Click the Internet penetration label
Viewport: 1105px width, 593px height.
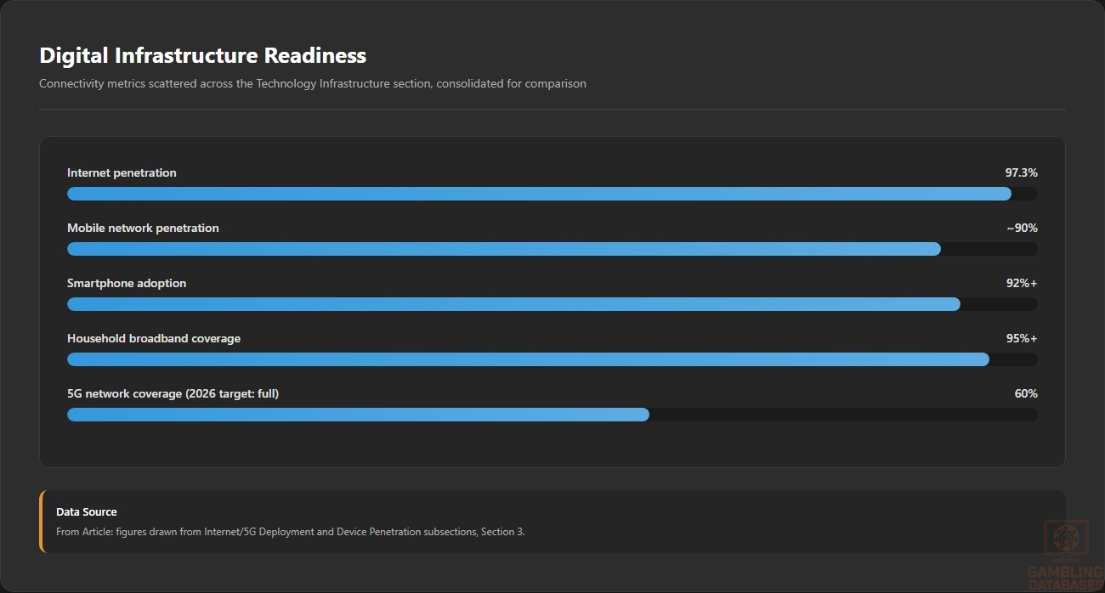click(x=122, y=172)
